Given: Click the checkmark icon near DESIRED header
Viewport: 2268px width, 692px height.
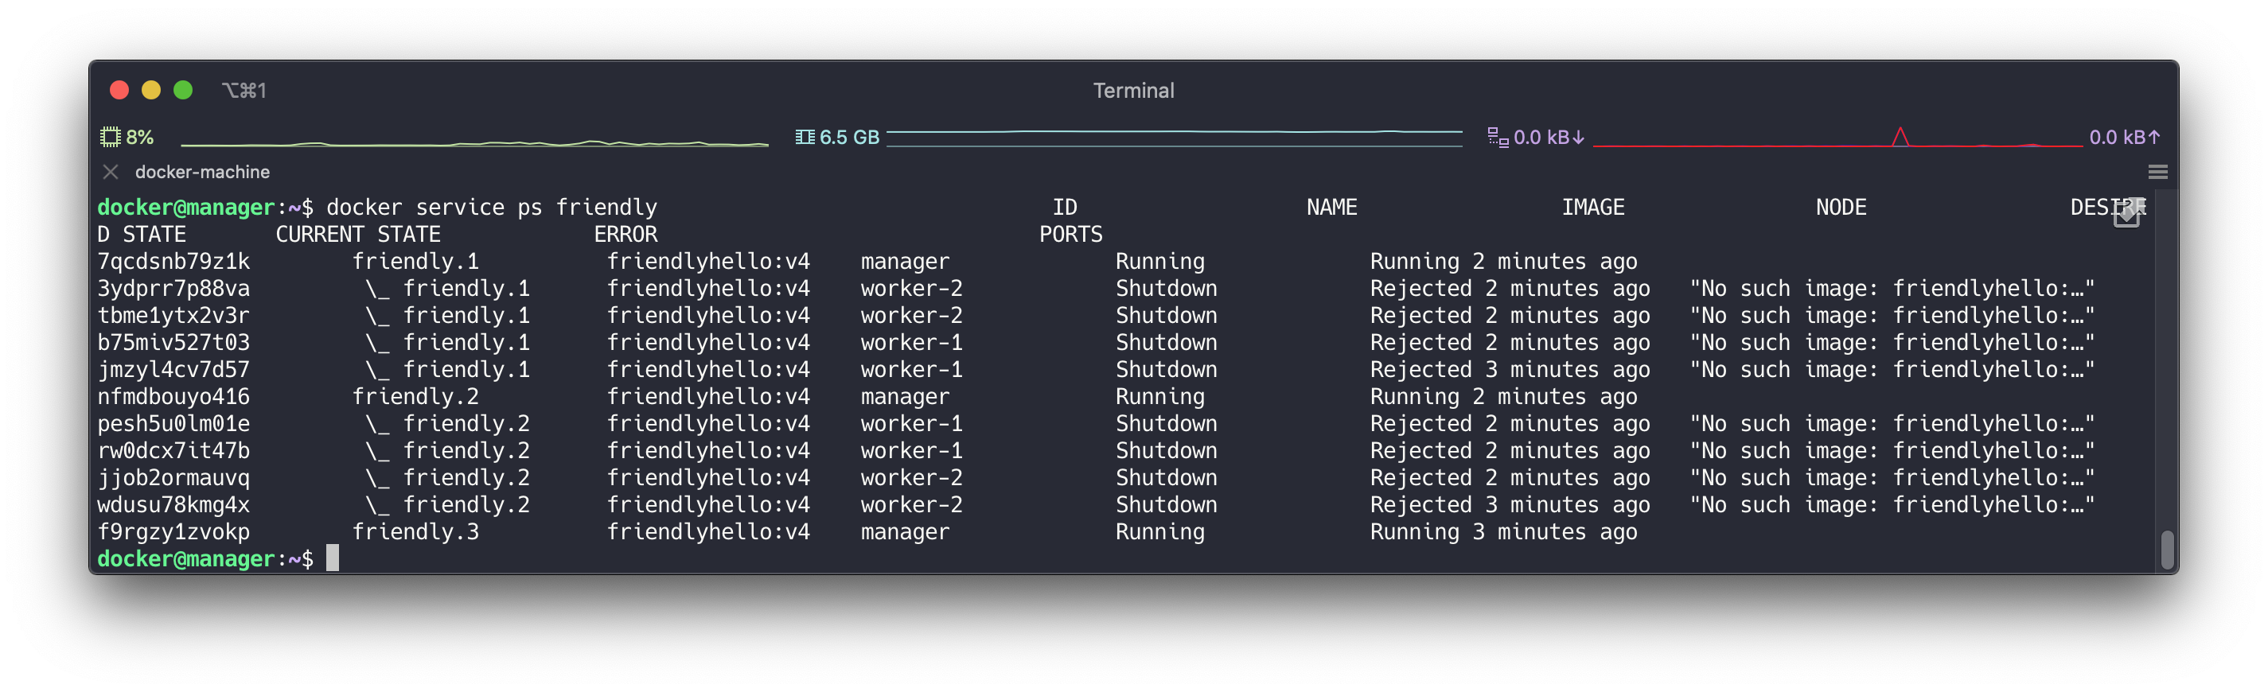Looking at the screenshot, I should [x=2126, y=214].
